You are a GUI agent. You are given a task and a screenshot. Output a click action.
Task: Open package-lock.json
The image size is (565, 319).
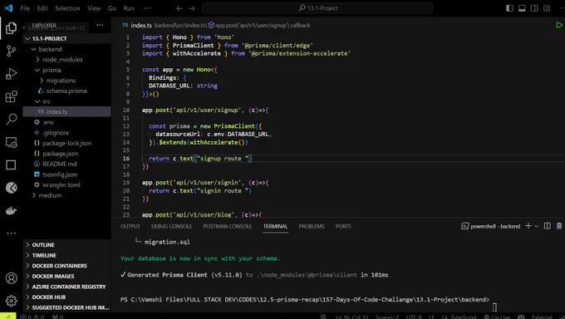coord(66,143)
